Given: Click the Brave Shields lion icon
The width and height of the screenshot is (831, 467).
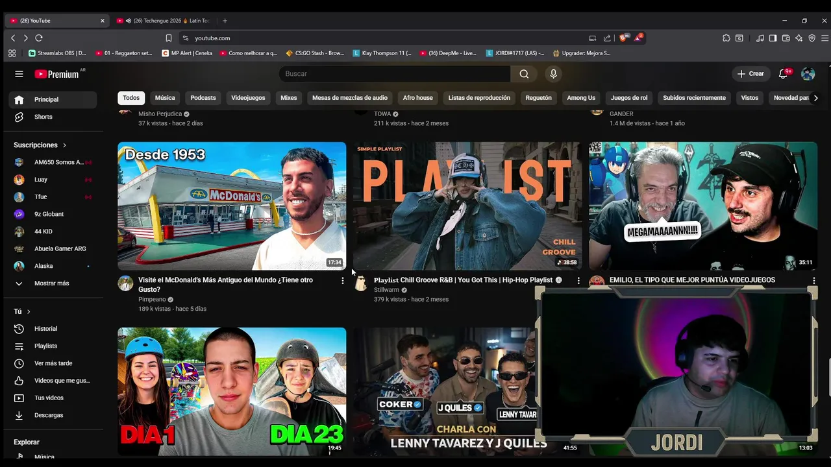Looking at the screenshot, I should coord(623,38).
